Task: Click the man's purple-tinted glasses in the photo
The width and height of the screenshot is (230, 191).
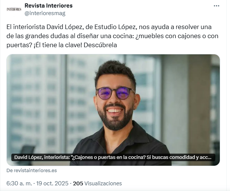Action: tap(116, 93)
